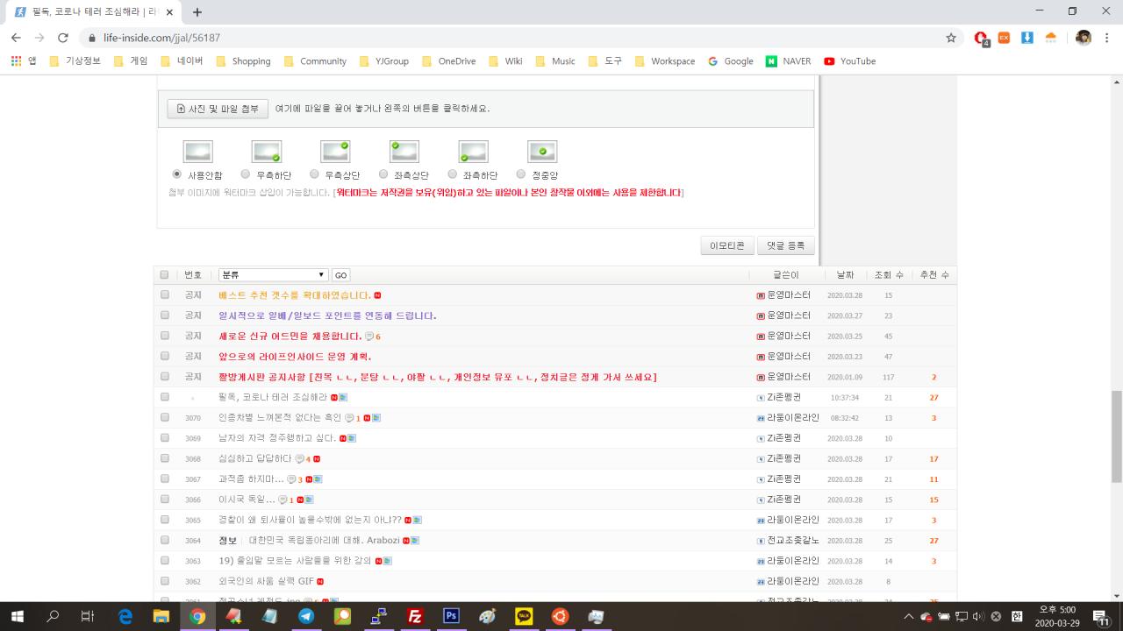
Task: Select the 정중앙 watermark radio button
Action: [x=521, y=174]
